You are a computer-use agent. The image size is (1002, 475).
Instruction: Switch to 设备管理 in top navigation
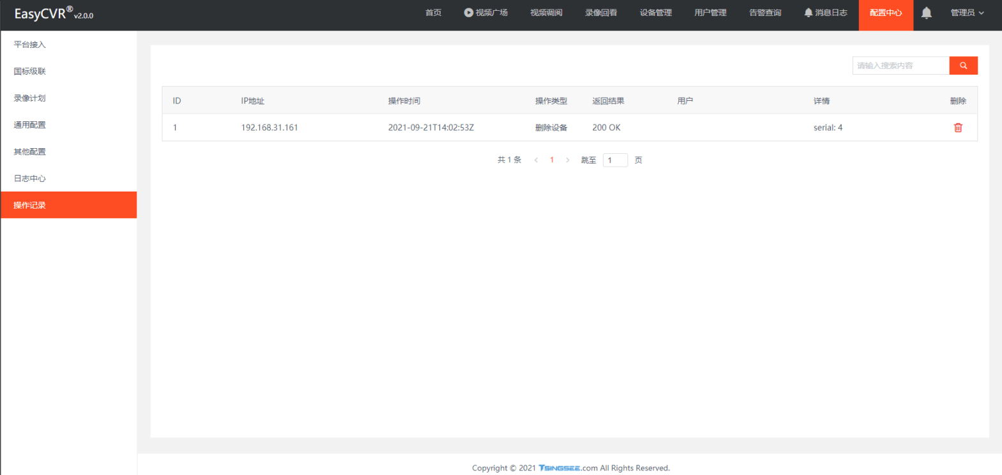pyautogui.click(x=655, y=13)
